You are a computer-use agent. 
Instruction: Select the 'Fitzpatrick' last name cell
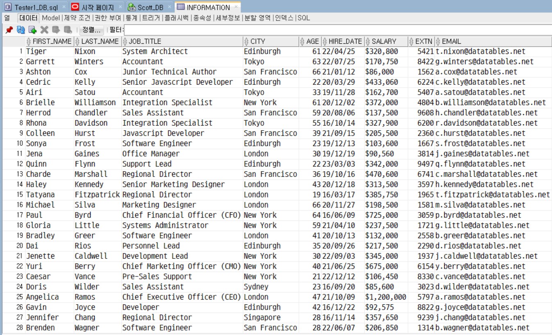tap(98, 195)
